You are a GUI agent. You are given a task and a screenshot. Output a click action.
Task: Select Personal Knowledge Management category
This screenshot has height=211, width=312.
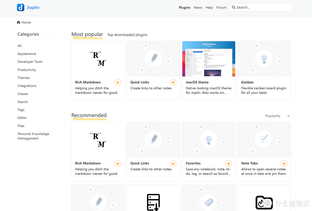point(33,136)
